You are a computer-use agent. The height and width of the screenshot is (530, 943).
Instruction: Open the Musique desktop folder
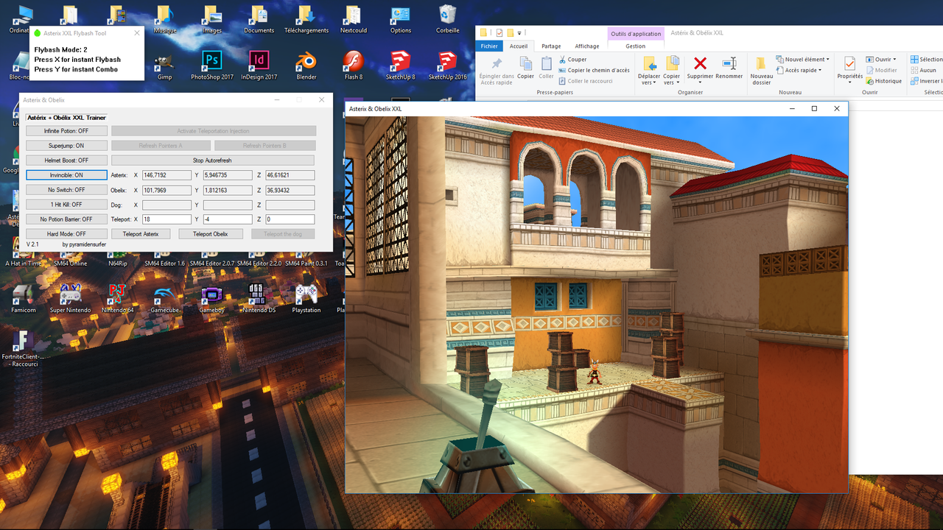pyautogui.click(x=165, y=20)
